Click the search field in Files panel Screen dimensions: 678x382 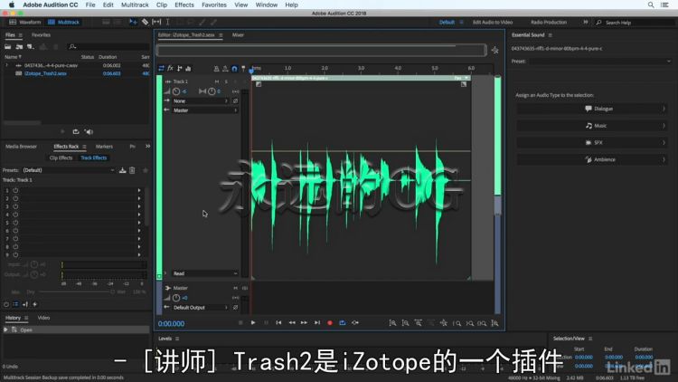108,46
